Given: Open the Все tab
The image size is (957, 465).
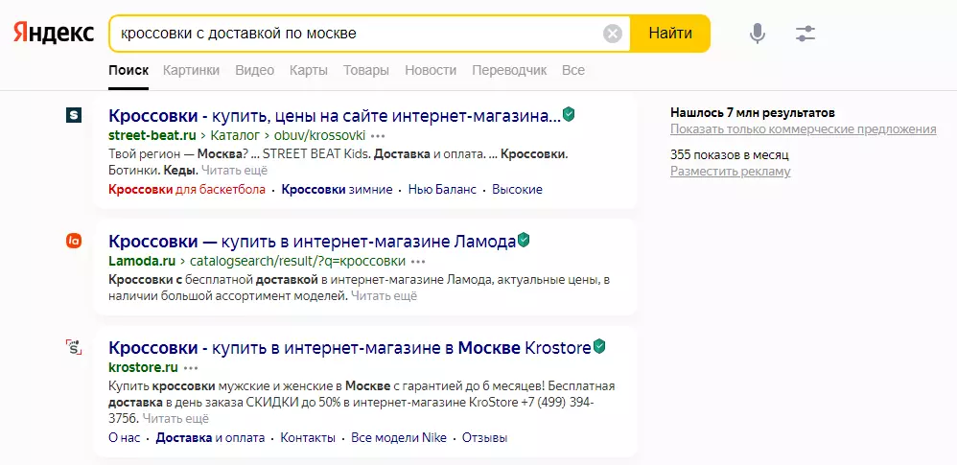Looking at the screenshot, I should 573,70.
